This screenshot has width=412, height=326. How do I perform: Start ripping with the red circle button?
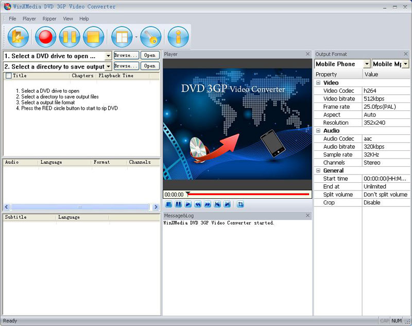tap(45, 37)
